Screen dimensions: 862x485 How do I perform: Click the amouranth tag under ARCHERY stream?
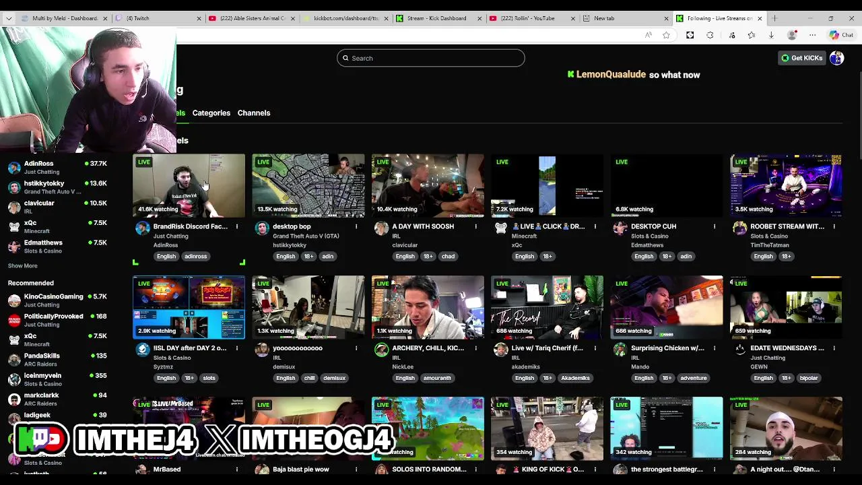[x=437, y=378]
